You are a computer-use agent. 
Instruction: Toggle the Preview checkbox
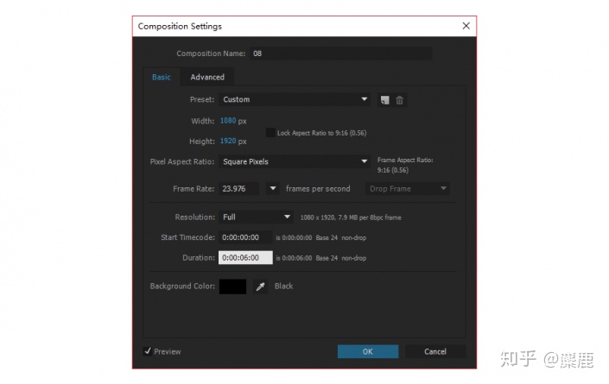[148, 351]
